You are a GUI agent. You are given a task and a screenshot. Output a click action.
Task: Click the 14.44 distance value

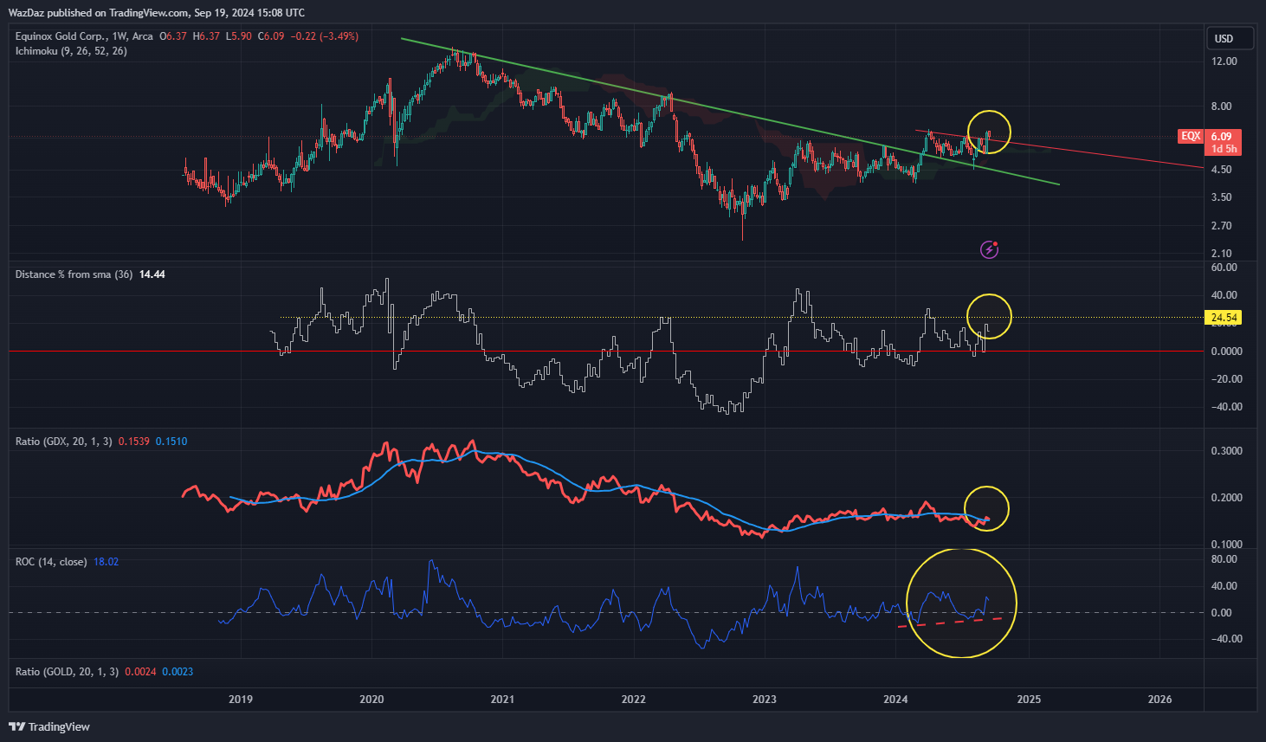[152, 274]
